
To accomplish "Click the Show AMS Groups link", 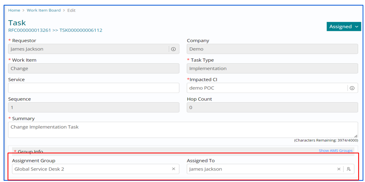I will tap(336, 151).
